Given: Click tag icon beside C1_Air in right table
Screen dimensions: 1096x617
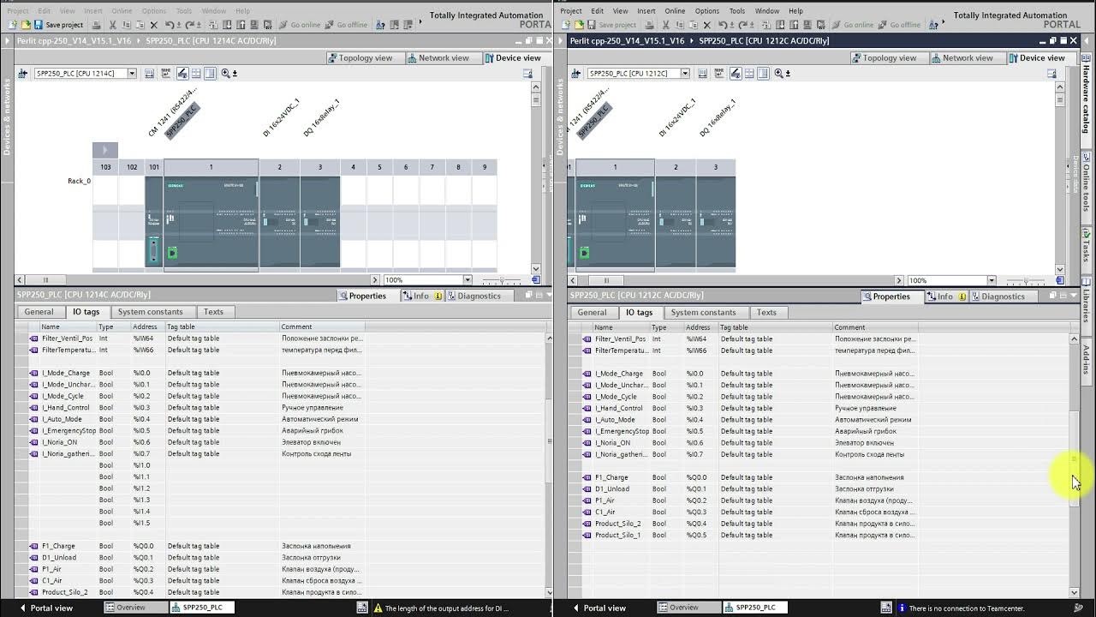Looking at the screenshot, I should click(x=587, y=512).
